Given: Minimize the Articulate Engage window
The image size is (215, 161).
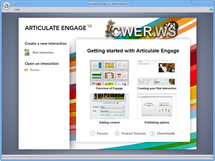Looking at the screenshot, I should click(x=195, y=3).
